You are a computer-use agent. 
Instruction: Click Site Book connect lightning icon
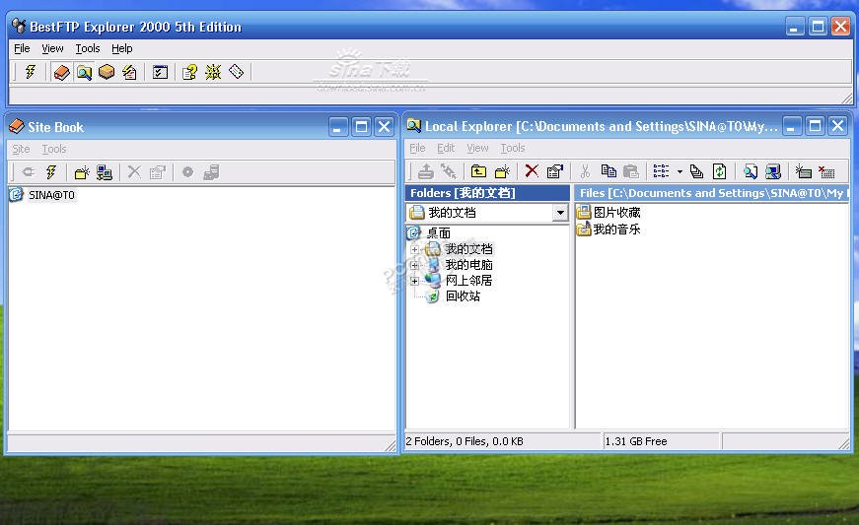point(51,172)
